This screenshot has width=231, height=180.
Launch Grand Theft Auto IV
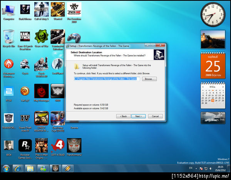(25, 122)
